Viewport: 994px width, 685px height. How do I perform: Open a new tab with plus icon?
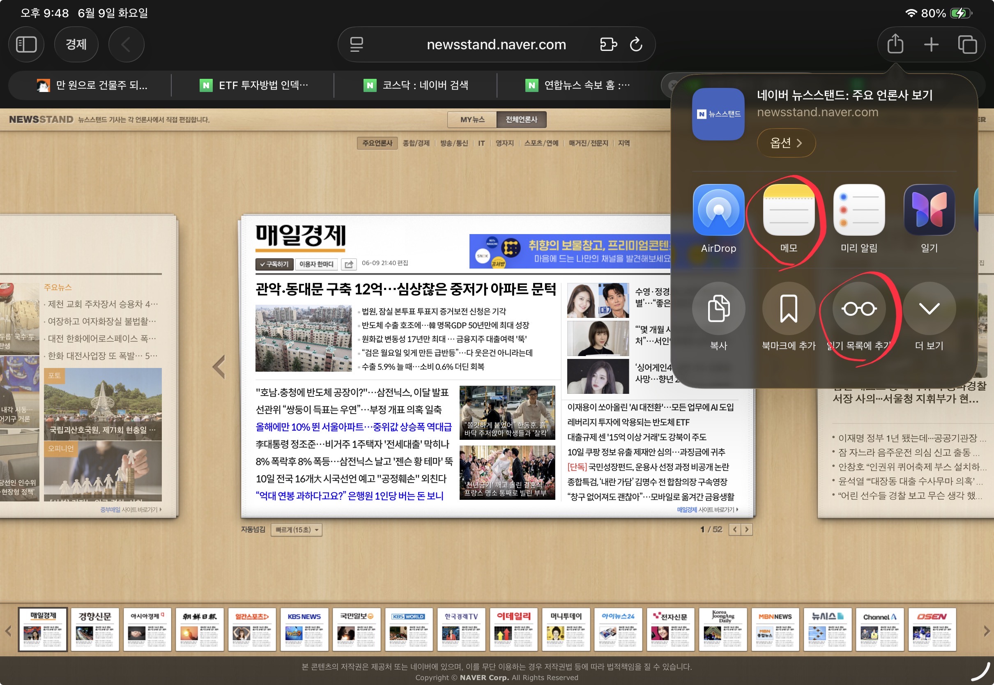931,44
